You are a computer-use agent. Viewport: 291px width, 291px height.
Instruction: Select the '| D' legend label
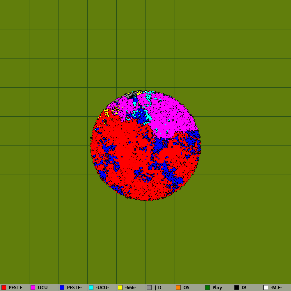(x=158, y=288)
